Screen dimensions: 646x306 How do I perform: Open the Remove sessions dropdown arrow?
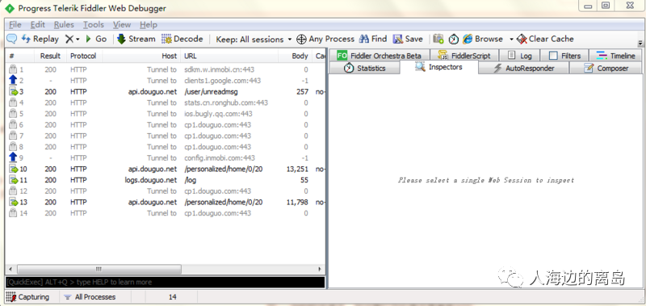point(78,39)
